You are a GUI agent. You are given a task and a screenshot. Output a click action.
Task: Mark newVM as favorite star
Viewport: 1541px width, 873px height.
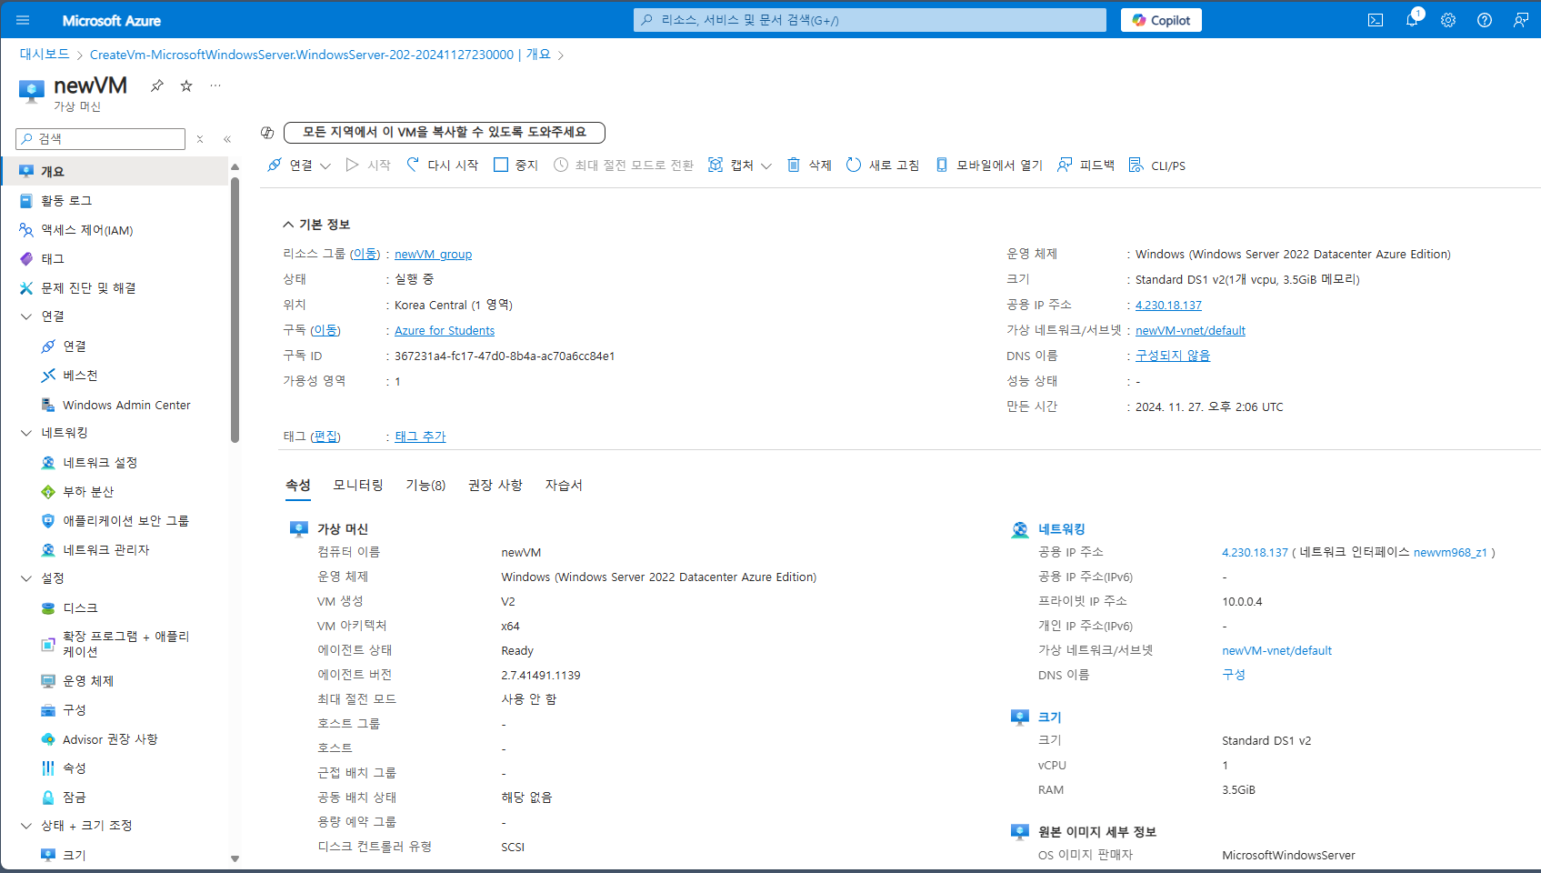[x=186, y=85]
